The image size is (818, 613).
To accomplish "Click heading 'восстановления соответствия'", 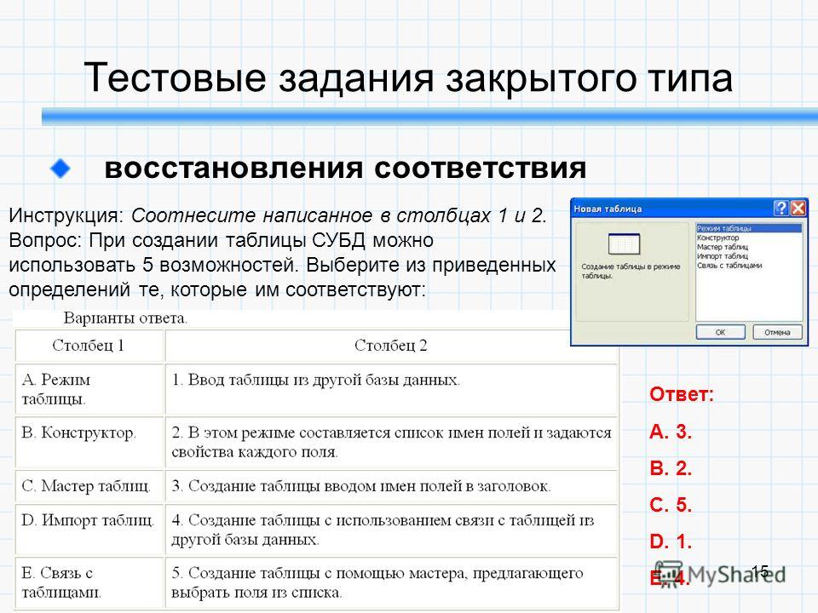I will pos(345,169).
